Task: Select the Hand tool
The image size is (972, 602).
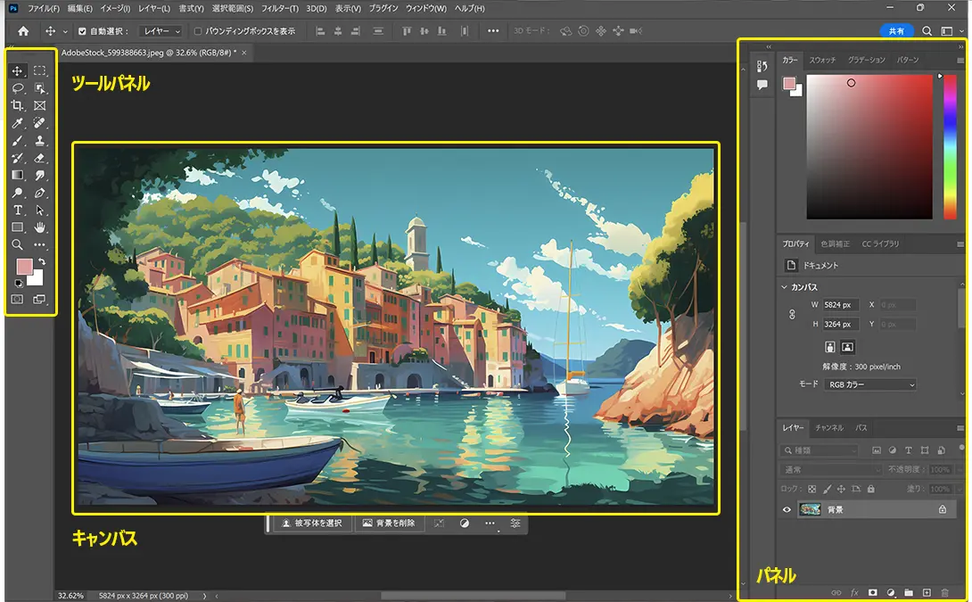Action: click(39, 227)
